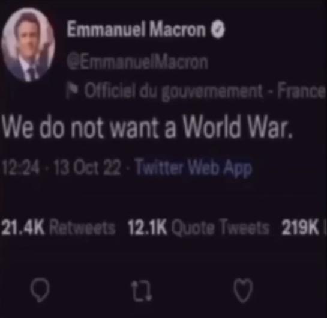This screenshot has height=318, width=327.
Task: Click the Retweets label
Action: point(82,227)
